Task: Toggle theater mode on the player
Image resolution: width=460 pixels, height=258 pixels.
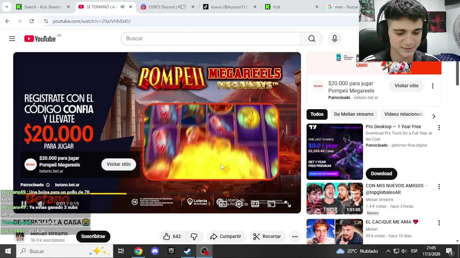Action: (x=255, y=204)
